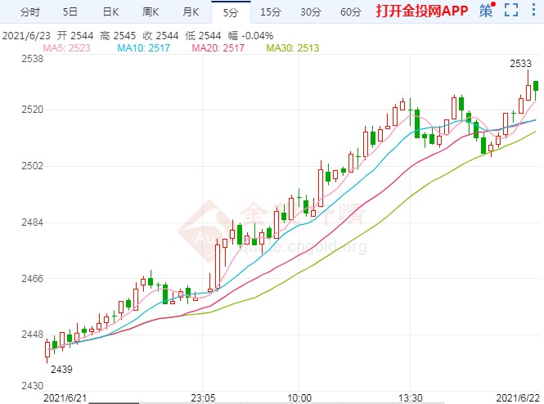Select the 5分 interval tab
Screen dimensions: 544x404
tap(231, 12)
